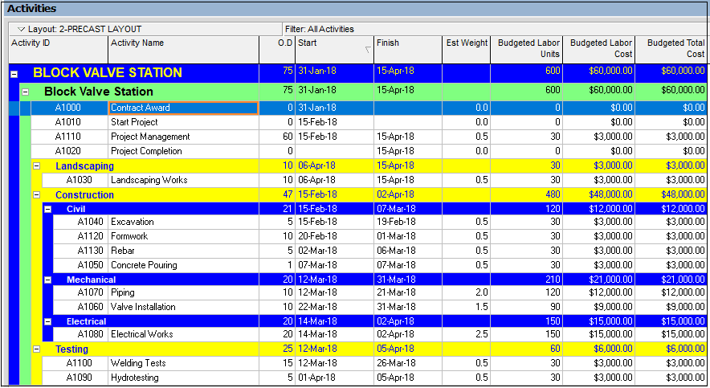Viewport: 710px width, 388px height.
Task: Collapse the Landscaping group
Action: tap(37, 166)
